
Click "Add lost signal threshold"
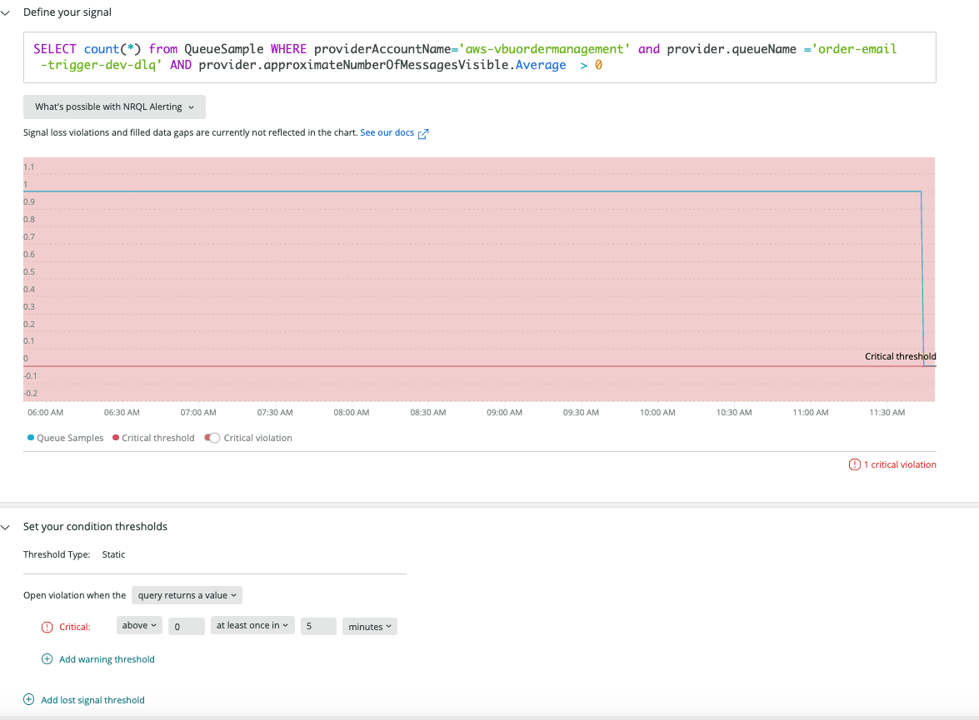coord(91,699)
